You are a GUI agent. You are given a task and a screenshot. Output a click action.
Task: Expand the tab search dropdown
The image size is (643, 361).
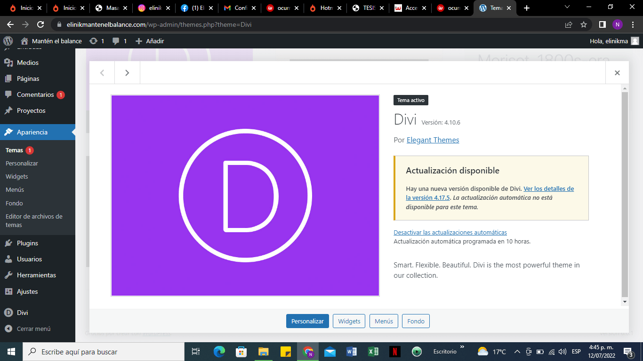coord(567,7)
